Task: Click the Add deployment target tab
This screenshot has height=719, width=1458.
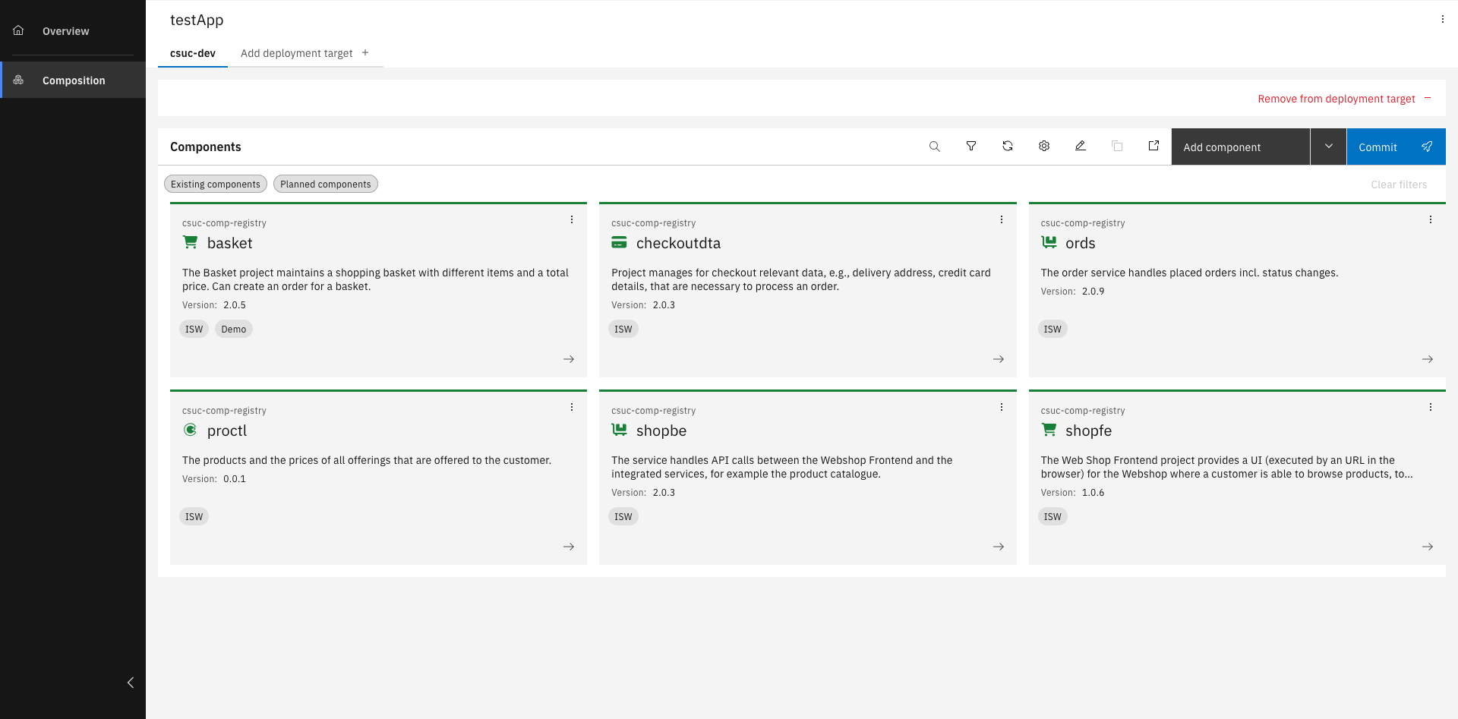Action: coord(297,53)
